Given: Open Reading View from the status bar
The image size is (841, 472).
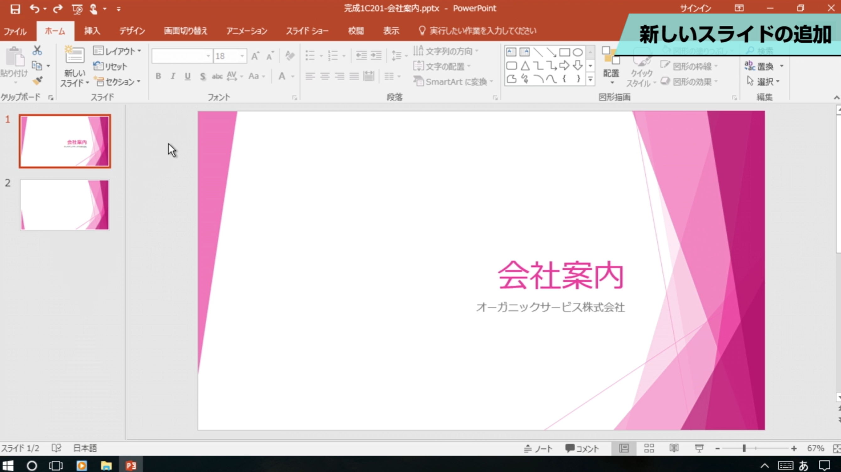Looking at the screenshot, I should point(674,448).
